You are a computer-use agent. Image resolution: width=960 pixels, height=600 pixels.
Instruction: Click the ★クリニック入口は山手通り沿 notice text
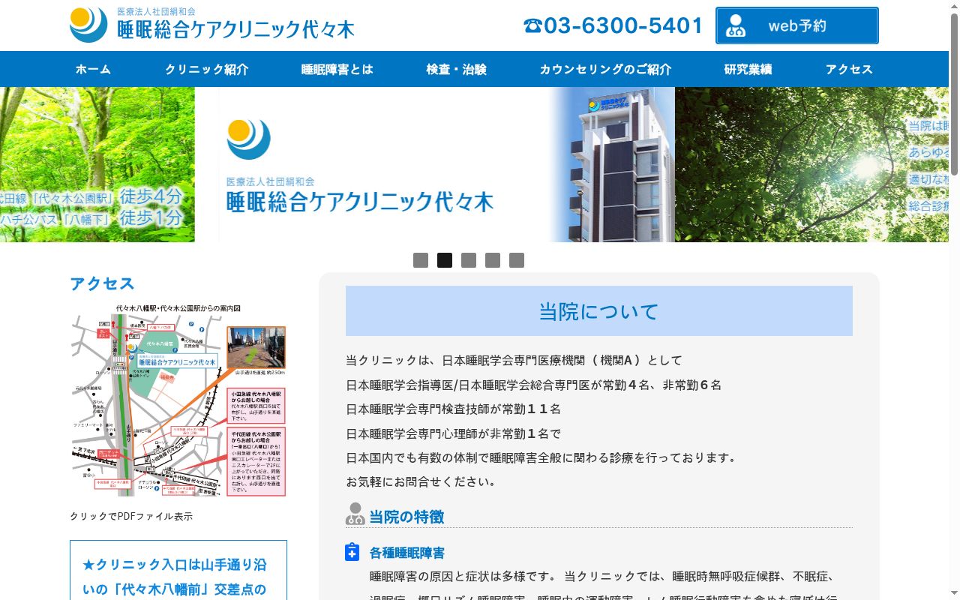(x=175, y=564)
